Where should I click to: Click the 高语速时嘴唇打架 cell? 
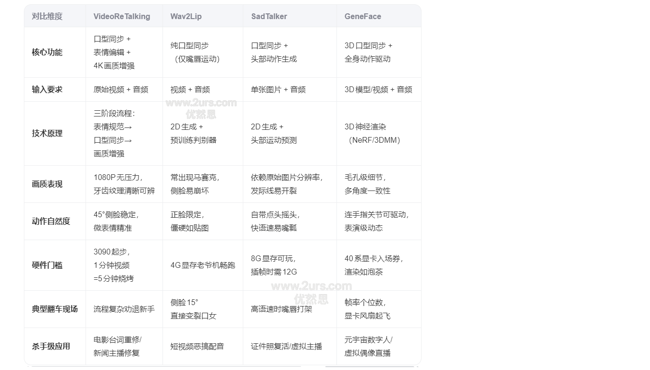pos(290,309)
